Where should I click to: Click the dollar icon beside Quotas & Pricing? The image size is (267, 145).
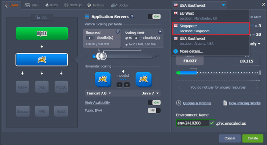[179, 103]
